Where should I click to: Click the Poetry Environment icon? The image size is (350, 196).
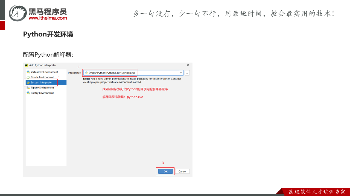tap(28, 93)
